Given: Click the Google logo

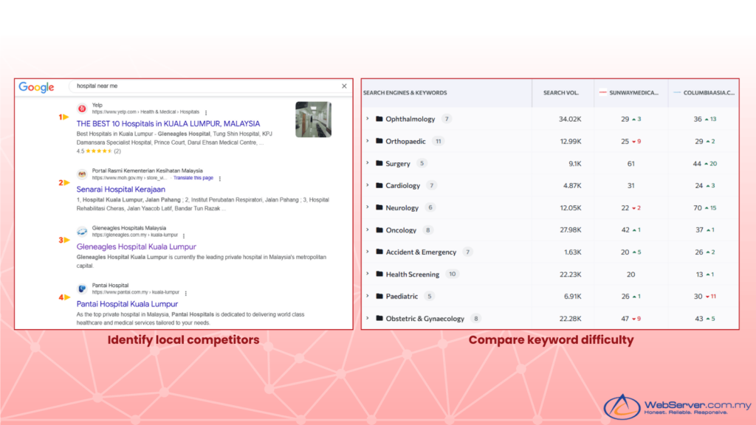Looking at the screenshot, I should coord(37,87).
